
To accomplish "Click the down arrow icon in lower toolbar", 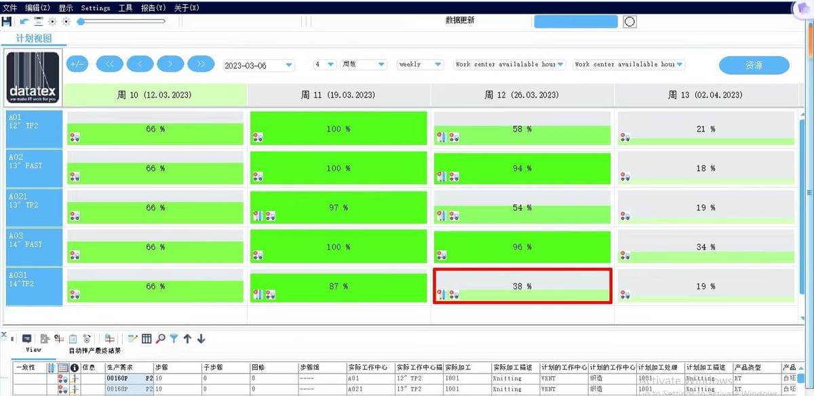I will pos(201,338).
